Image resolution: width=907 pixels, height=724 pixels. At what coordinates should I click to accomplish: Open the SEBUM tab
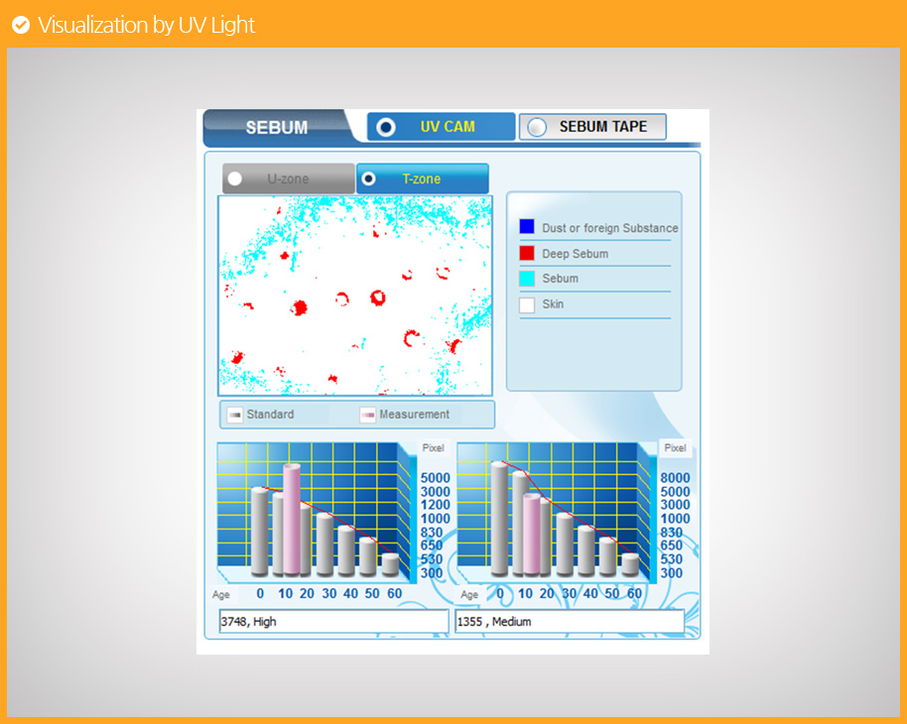pyautogui.click(x=276, y=128)
